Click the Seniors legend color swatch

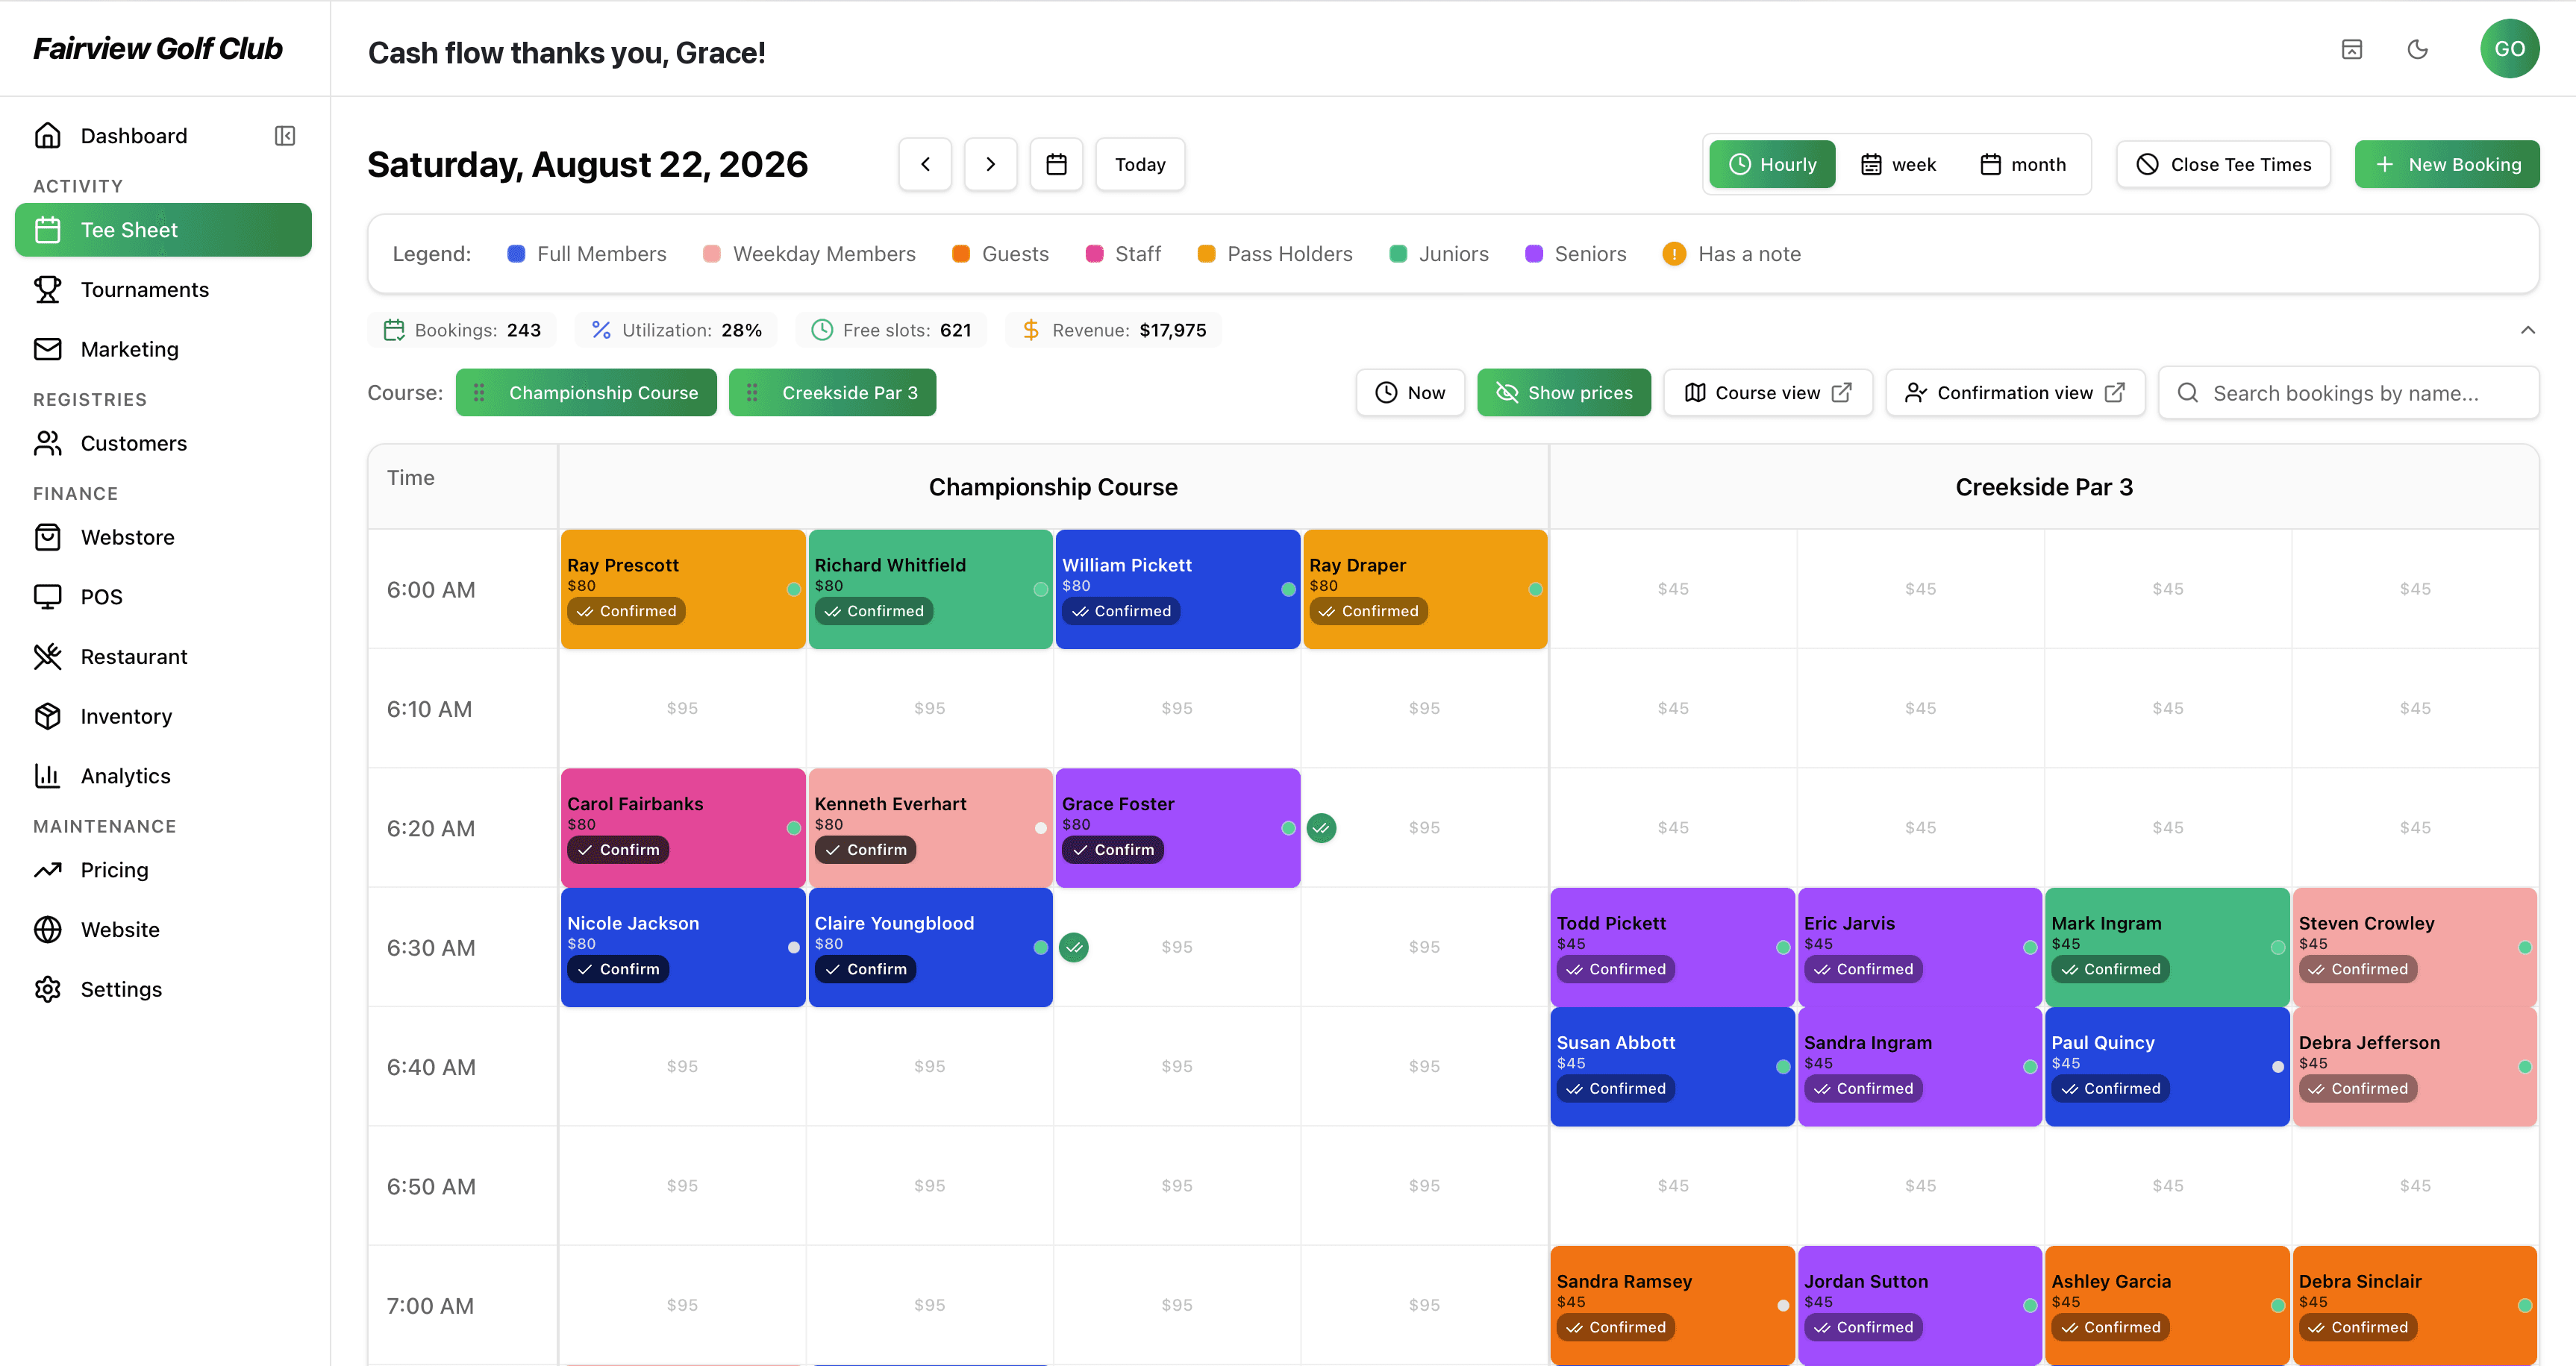pyautogui.click(x=1534, y=254)
